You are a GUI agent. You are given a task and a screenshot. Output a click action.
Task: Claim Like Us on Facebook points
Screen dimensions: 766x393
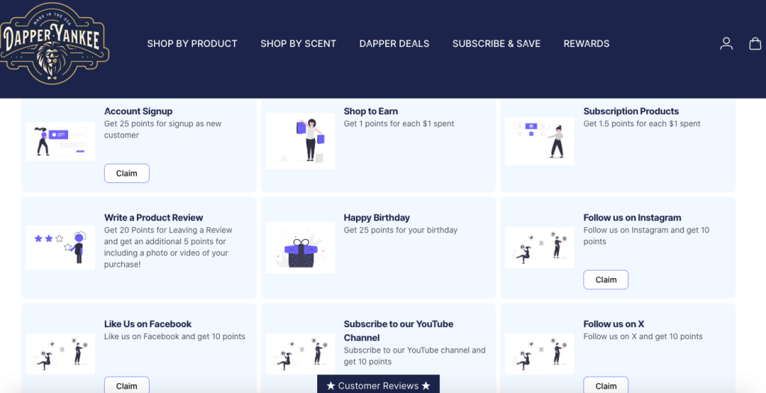[x=126, y=386]
